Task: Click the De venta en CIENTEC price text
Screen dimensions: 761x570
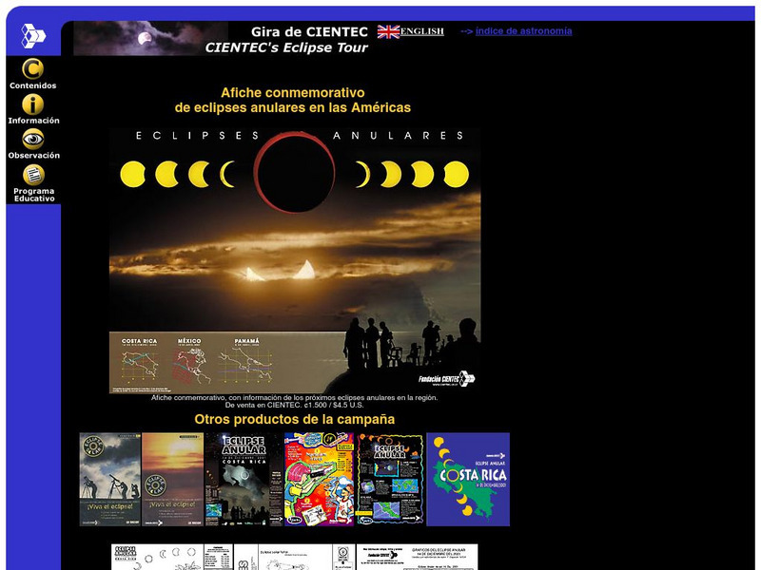Action: click(294, 406)
